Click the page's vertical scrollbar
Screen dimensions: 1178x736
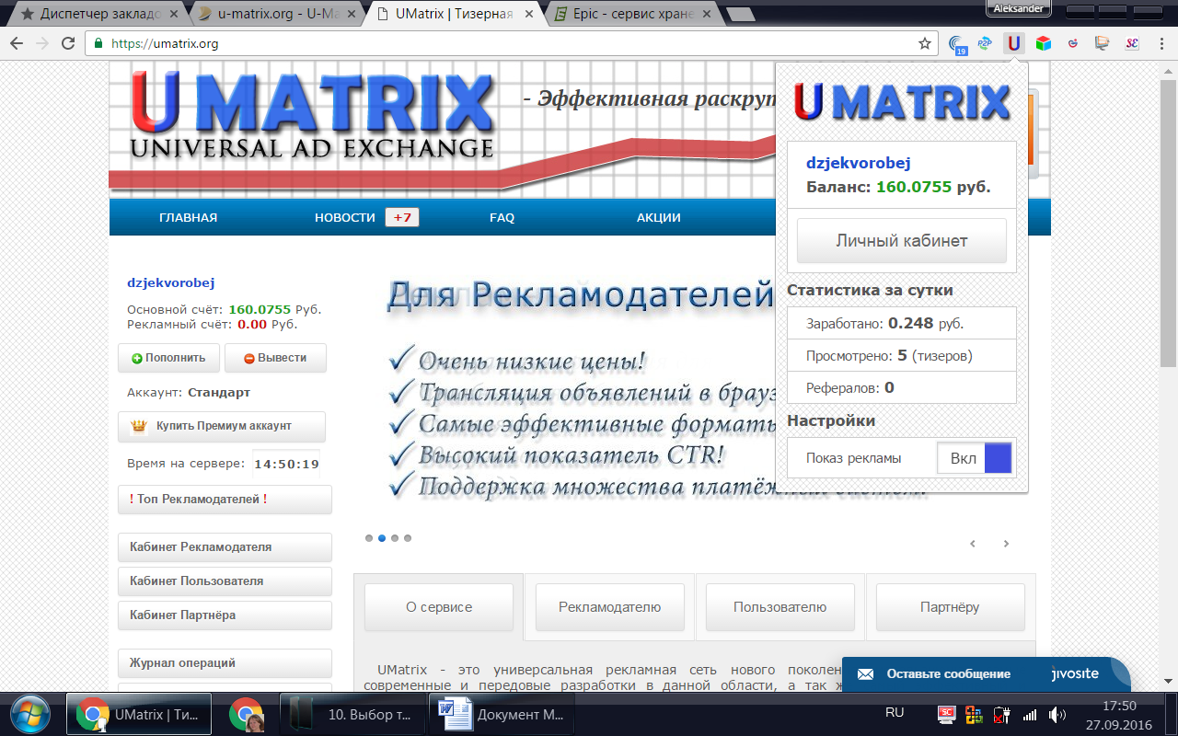[1170, 276]
